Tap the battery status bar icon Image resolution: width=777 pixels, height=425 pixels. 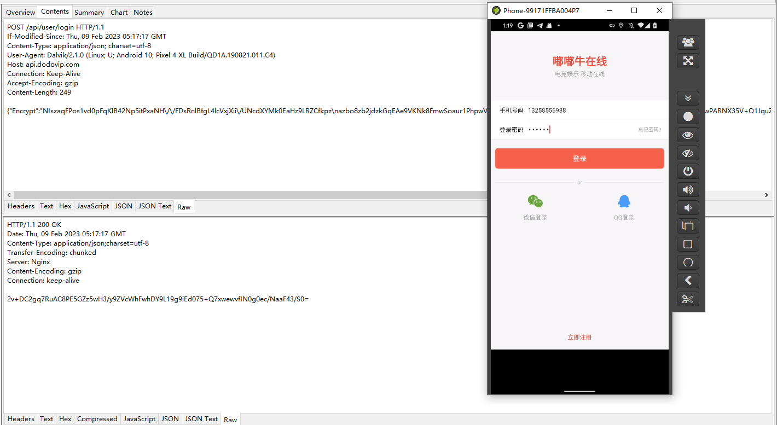(655, 26)
